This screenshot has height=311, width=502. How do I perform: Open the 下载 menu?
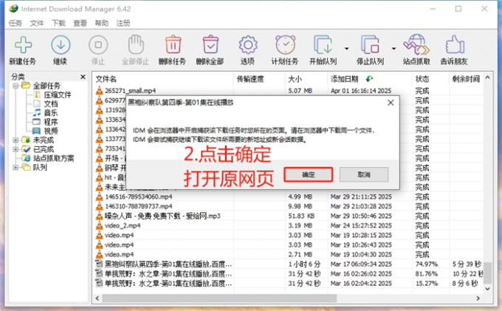pos(58,23)
